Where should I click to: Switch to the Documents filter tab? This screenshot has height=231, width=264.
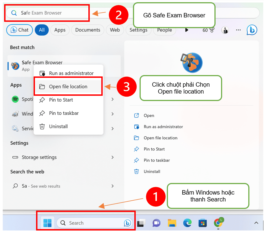[88, 30]
